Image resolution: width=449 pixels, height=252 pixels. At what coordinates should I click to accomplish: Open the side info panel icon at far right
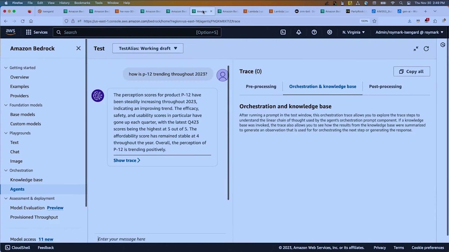pos(443,44)
